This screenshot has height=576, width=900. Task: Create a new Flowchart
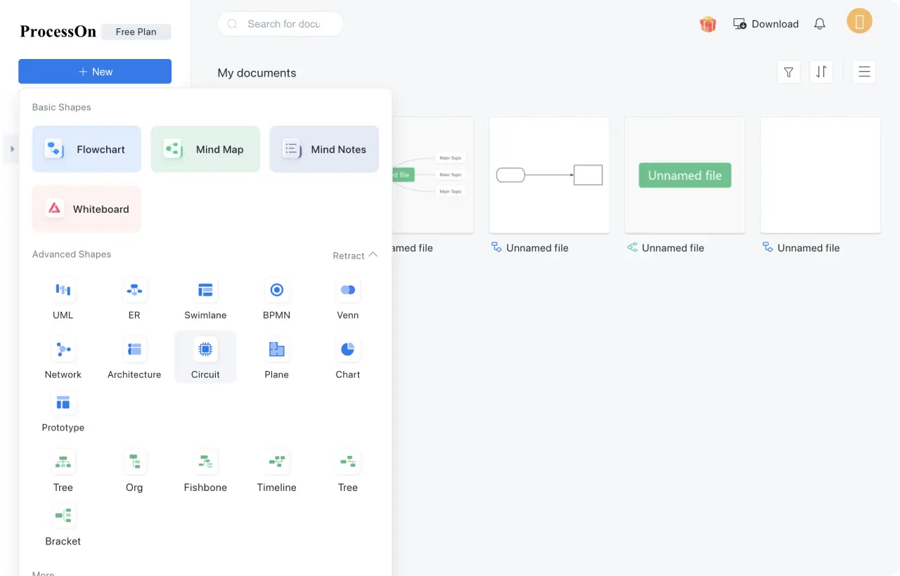[x=86, y=149]
